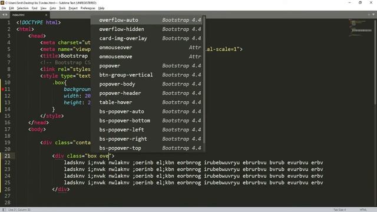Click the placeholder text on line 22
This screenshot has width=377, height=212.
193,163
